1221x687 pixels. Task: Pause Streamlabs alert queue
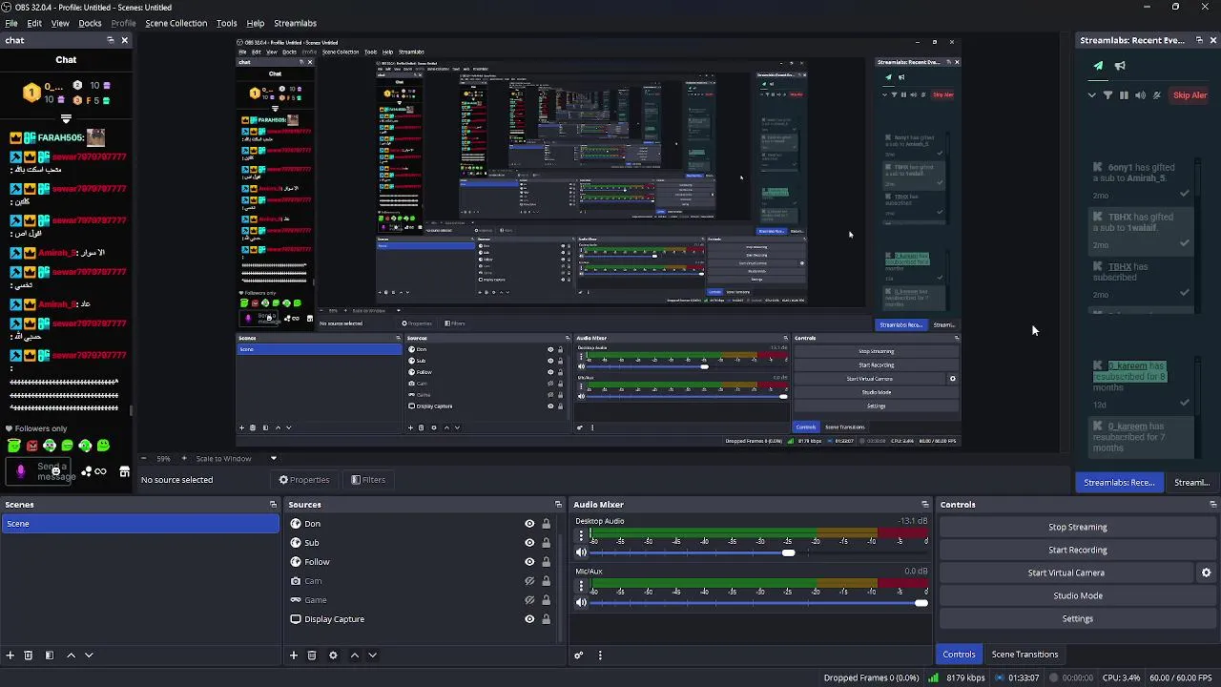(x=1124, y=95)
